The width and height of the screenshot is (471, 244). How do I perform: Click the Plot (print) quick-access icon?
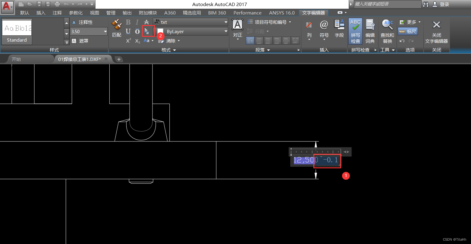click(57, 4)
